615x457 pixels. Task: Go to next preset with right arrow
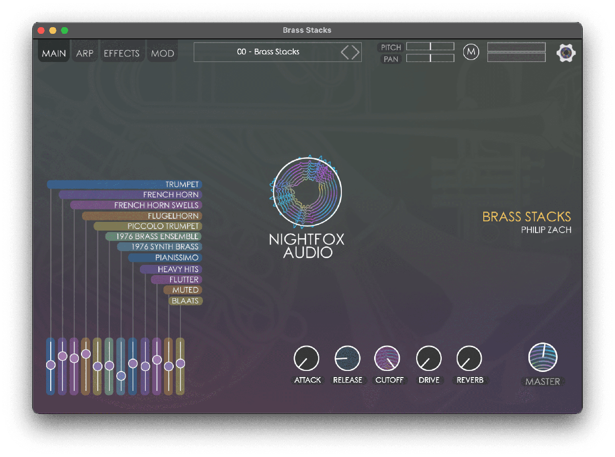pyautogui.click(x=355, y=52)
